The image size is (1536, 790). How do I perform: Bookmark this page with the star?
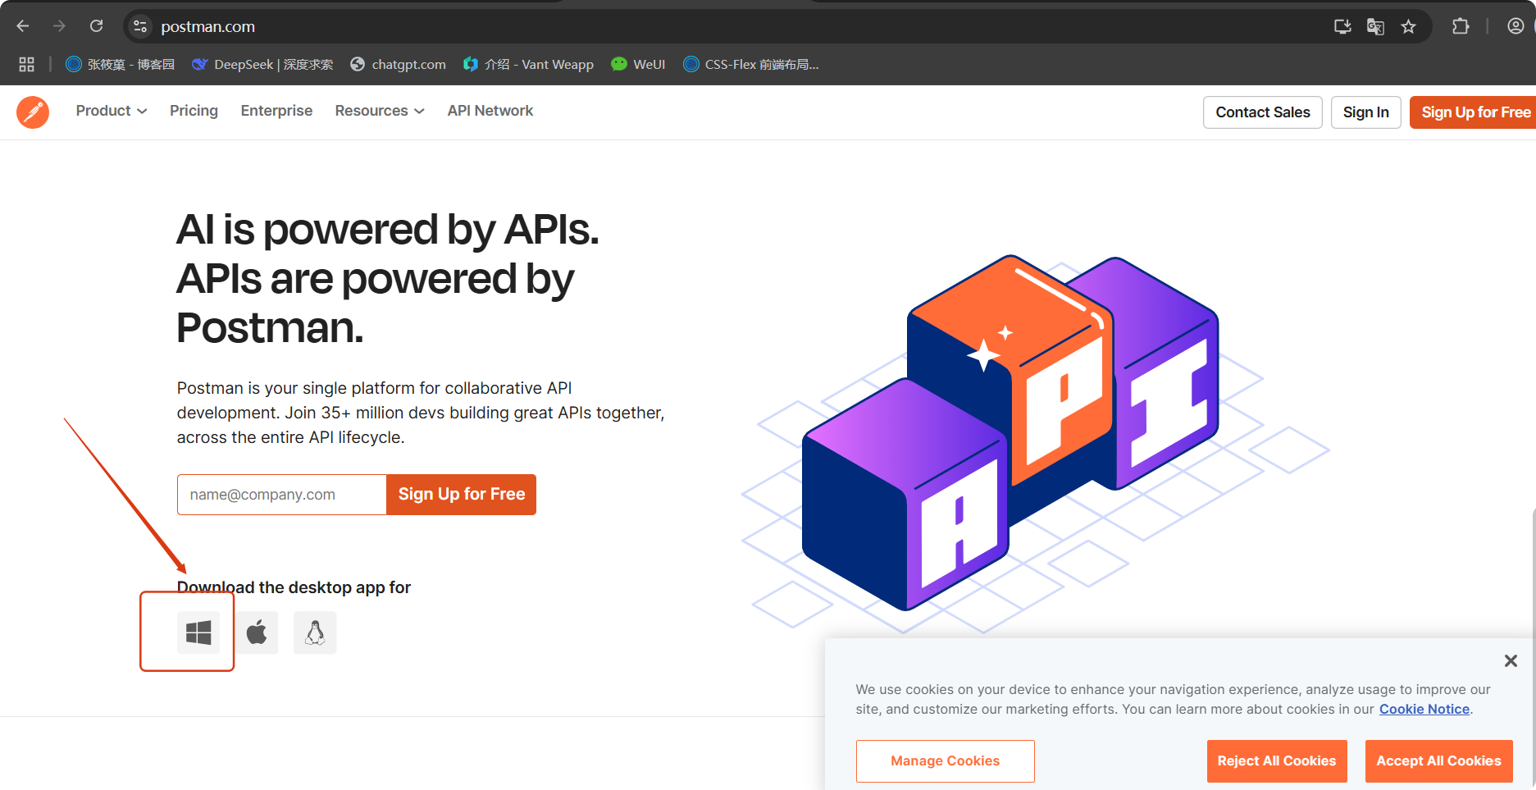[1408, 26]
